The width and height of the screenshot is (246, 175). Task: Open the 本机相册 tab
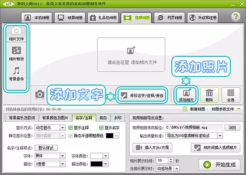tap(37, 18)
